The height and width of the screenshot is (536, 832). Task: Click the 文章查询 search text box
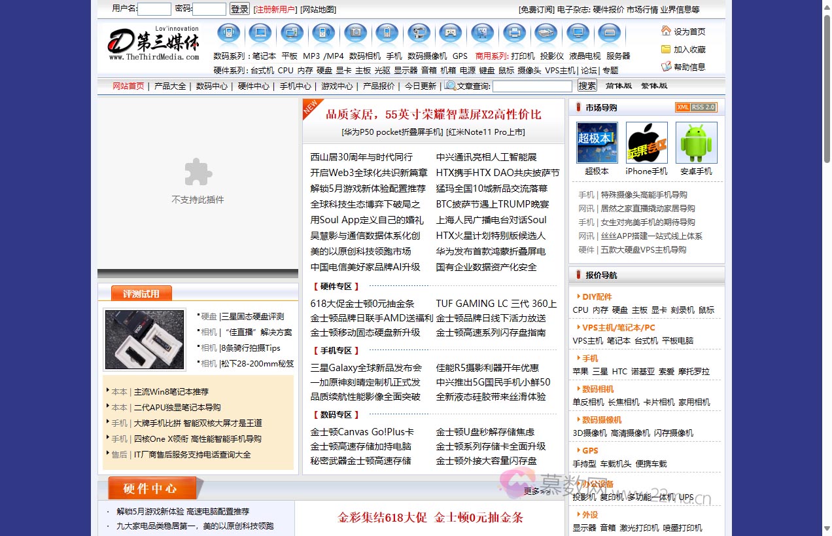[x=532, y=86]
